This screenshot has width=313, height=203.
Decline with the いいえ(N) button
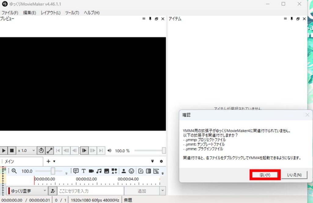[x=294, y=175]
